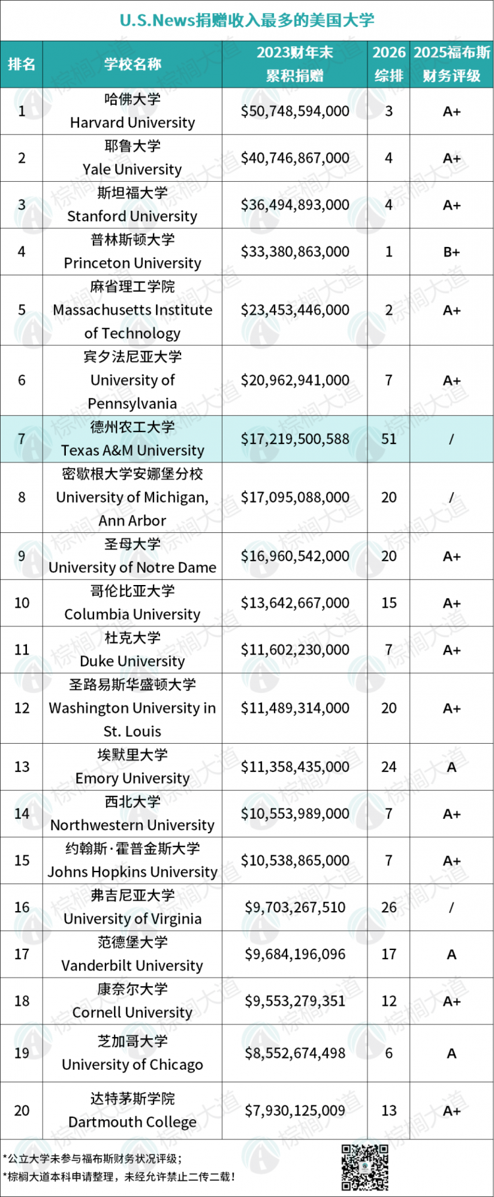Click the 学校名称 column header
Image resolution: width=494 pixels, height=1197 pixels.
[x=132, y=64]
